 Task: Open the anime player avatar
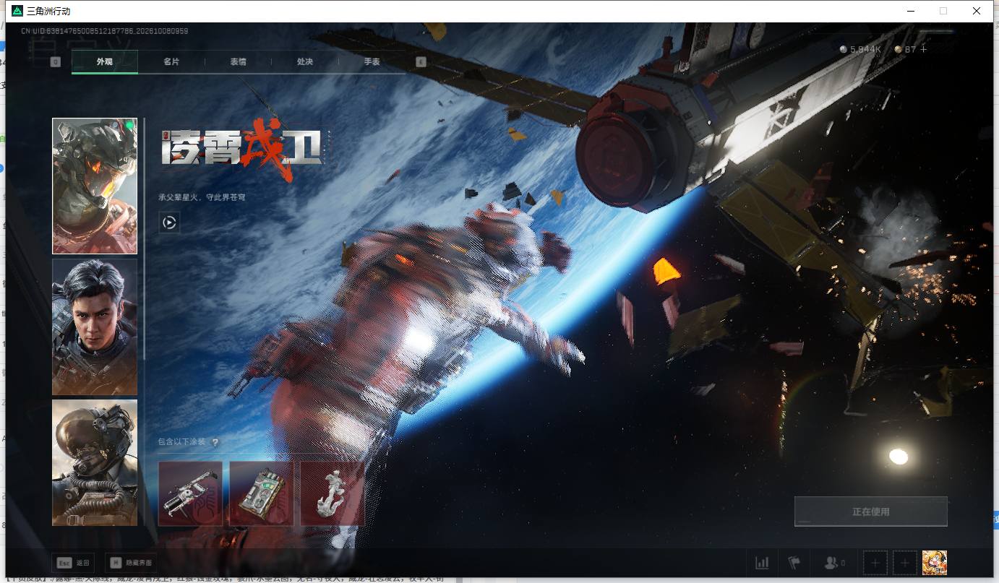click(x=935, y=562)
